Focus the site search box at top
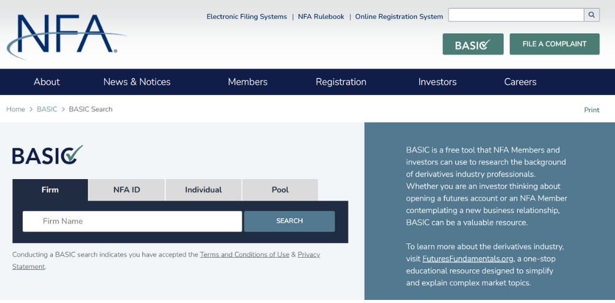Image resolution: width=615 pixels, height=303 pixels. pos(515,15)
